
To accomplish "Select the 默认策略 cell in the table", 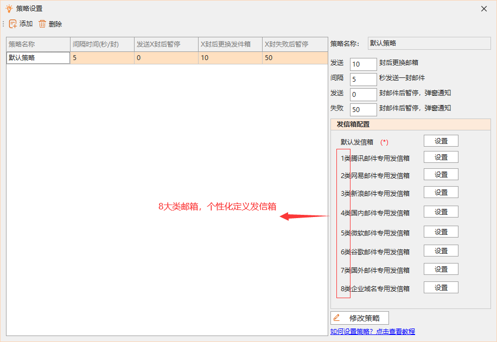I will pyautogui.click(x=38, y=58).
